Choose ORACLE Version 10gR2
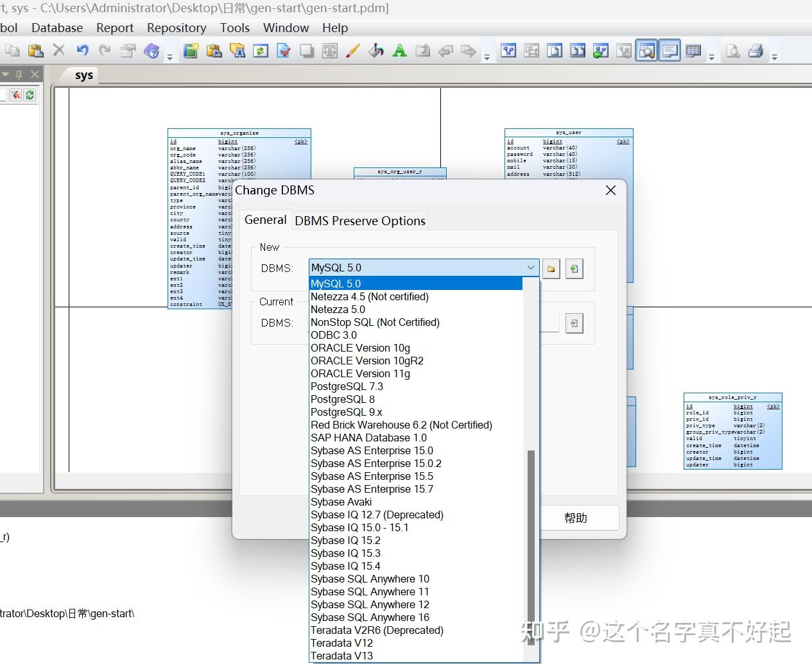 pyautogui.click(x=416, y=361)
